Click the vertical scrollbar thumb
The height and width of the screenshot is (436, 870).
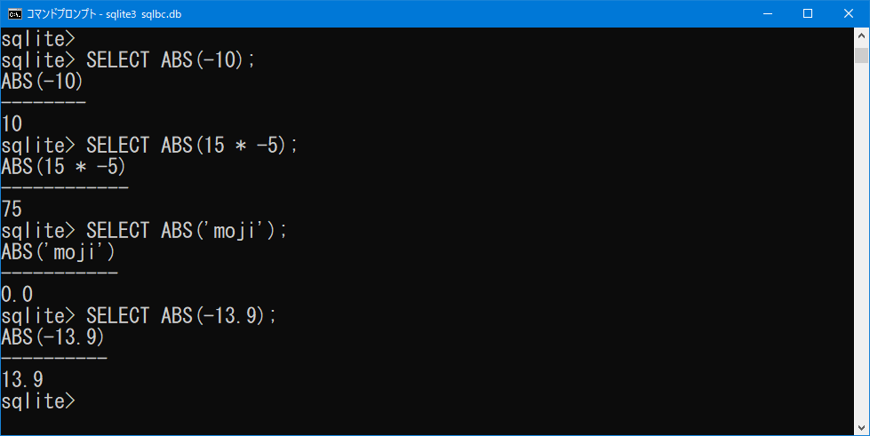click(x=861, y=55)
